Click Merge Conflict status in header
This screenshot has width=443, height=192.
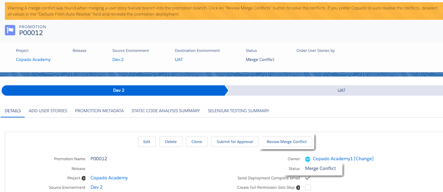pos(260,60)
